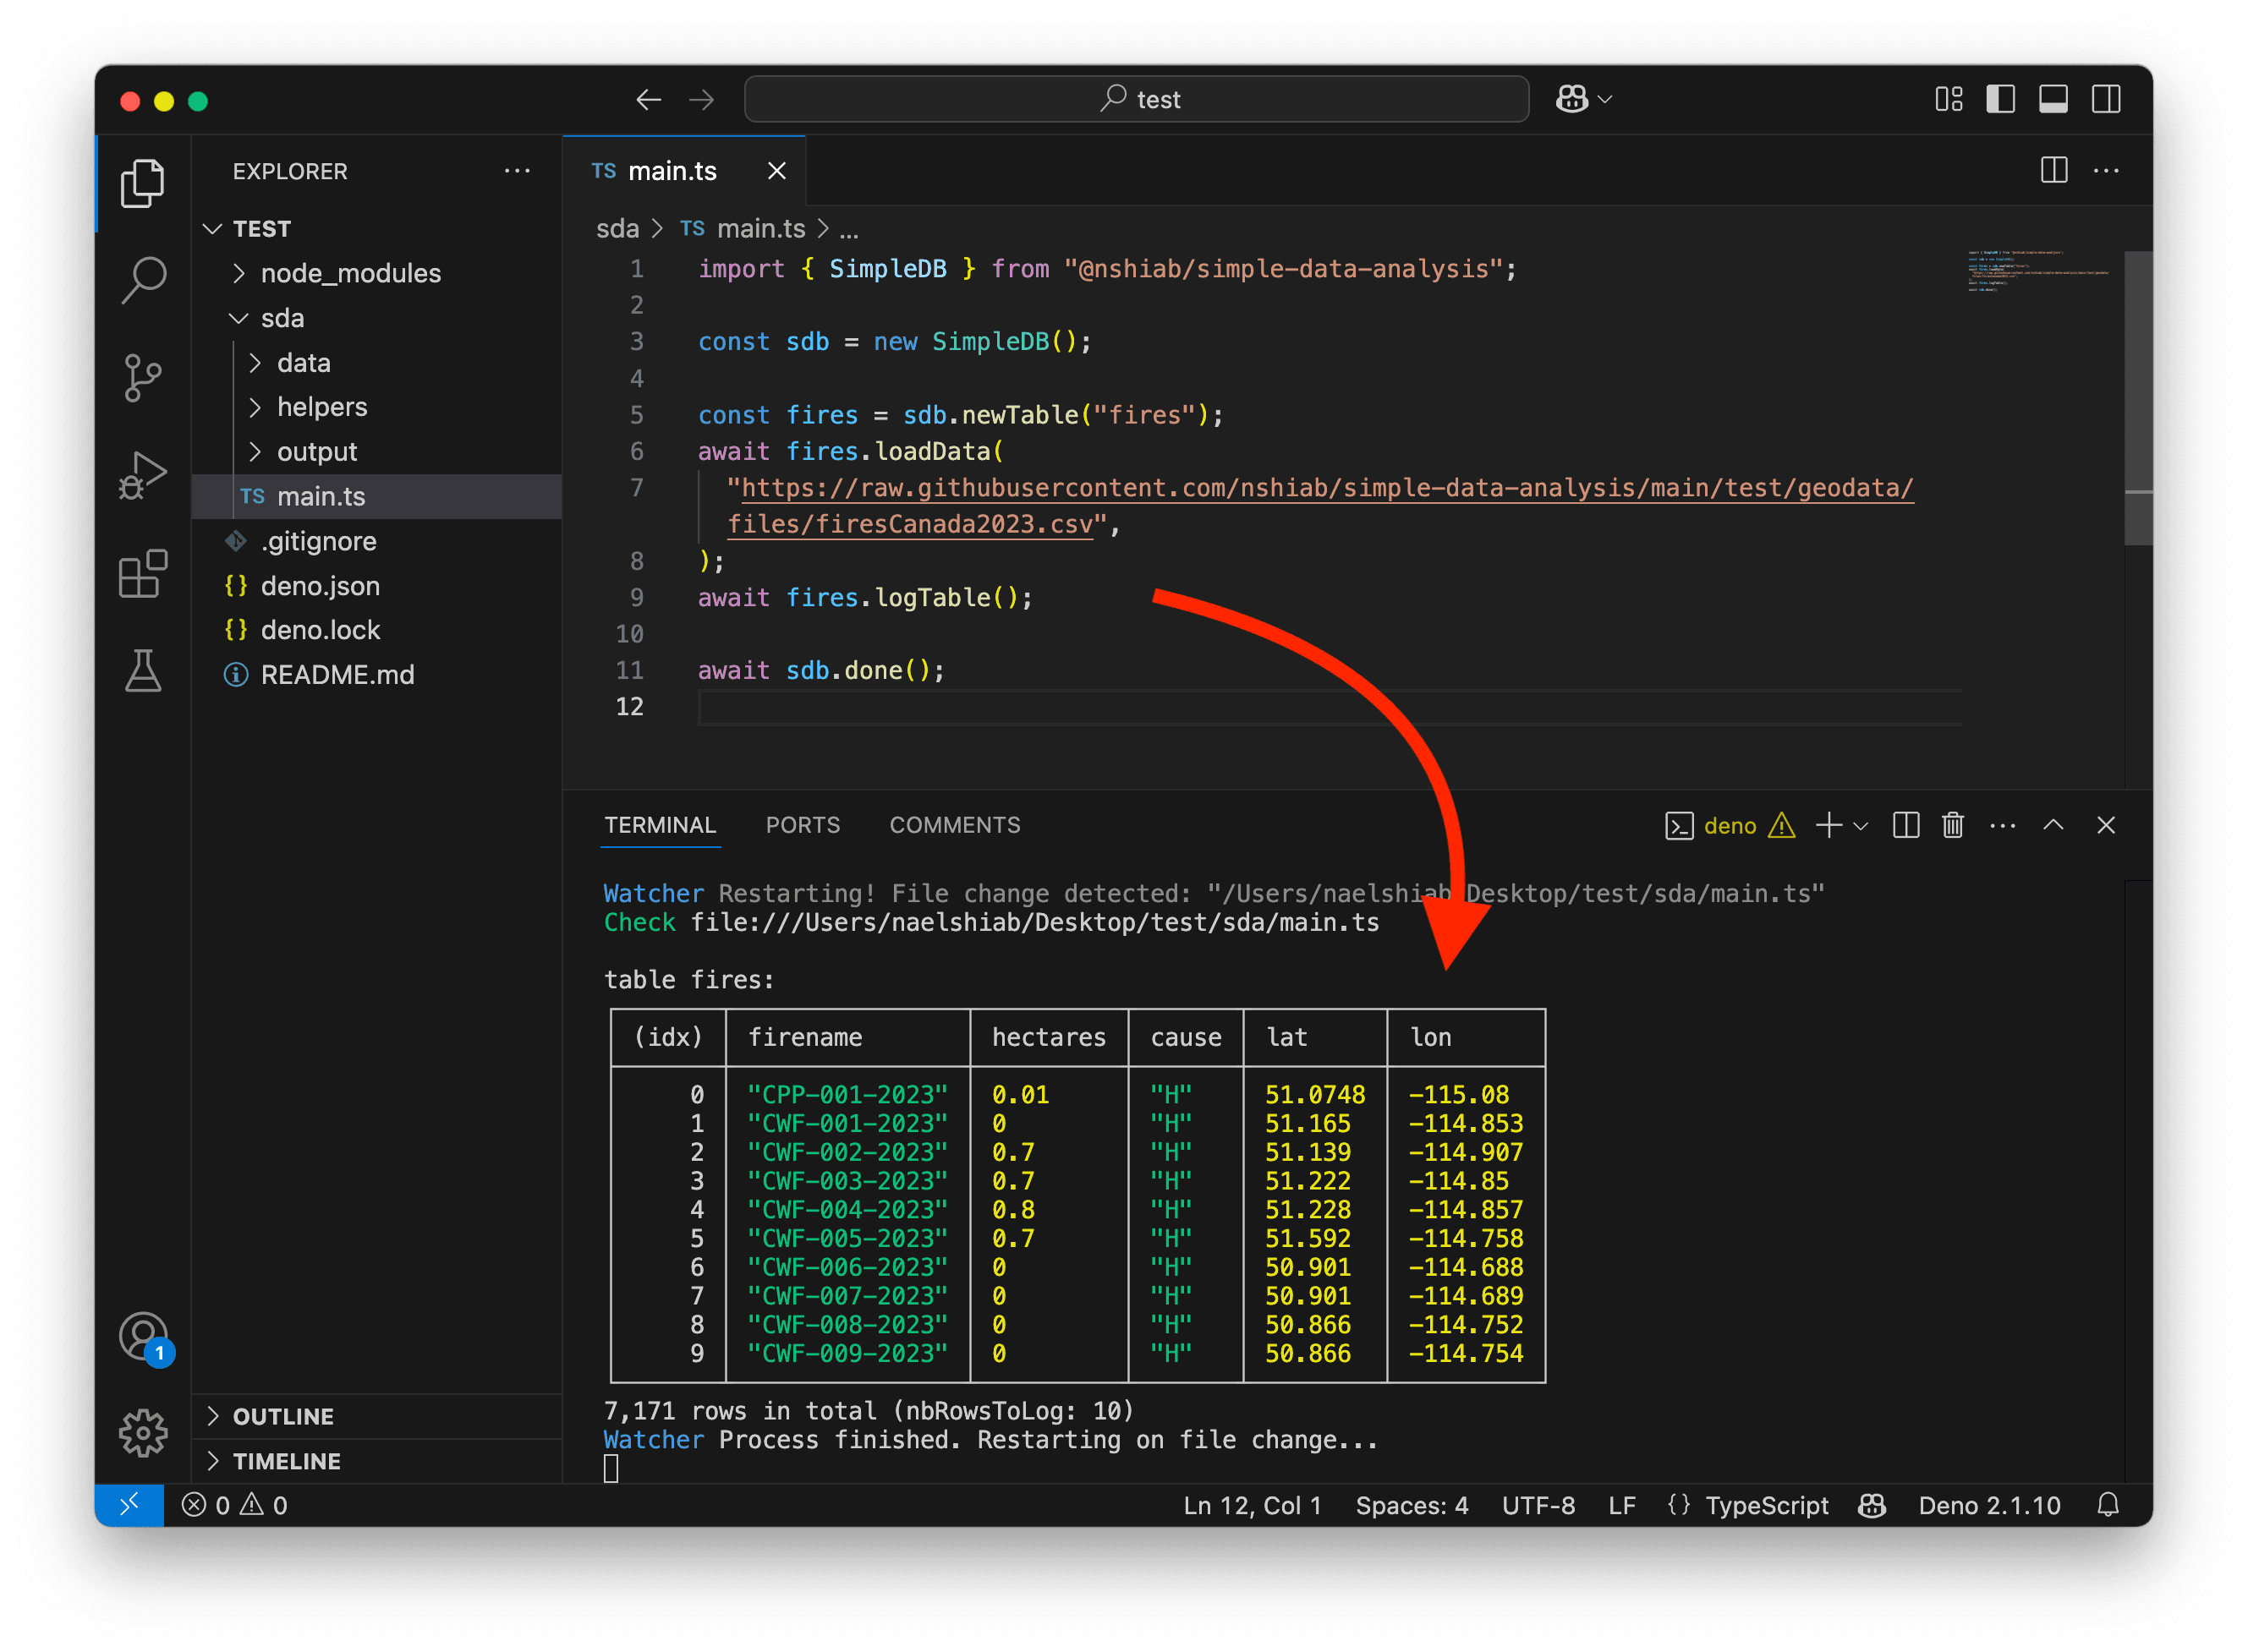Switch to the TERMINAL tab

661,825
